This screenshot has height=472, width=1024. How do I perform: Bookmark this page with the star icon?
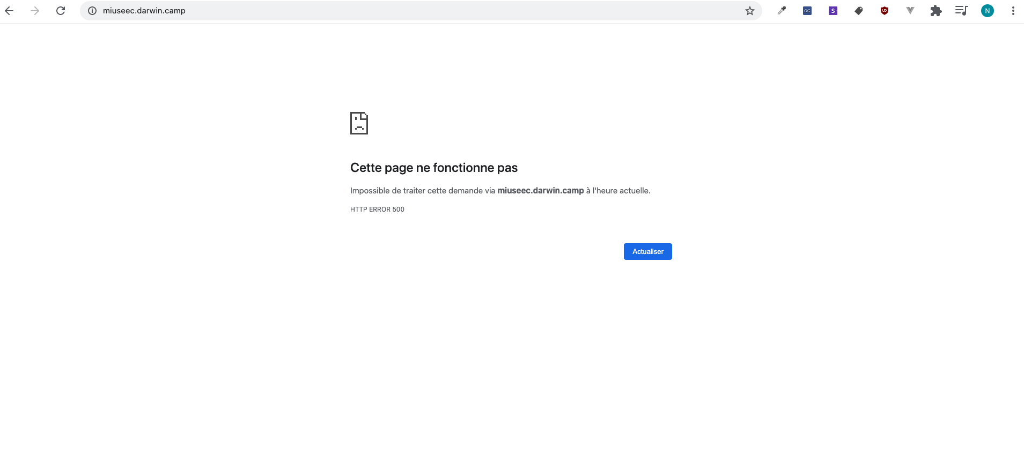[749, 11]
